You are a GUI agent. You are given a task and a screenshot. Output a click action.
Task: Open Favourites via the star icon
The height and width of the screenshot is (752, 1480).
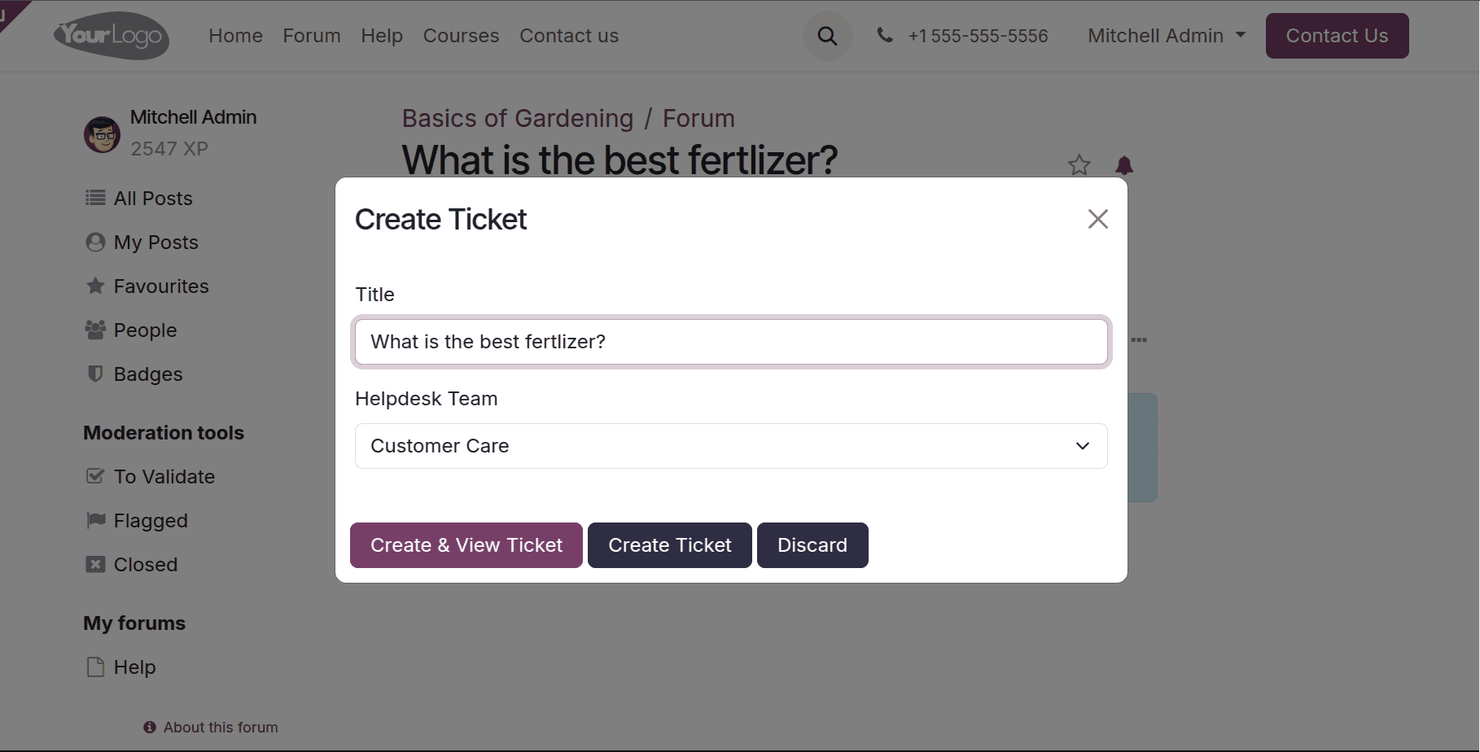(x=95, y=286)
